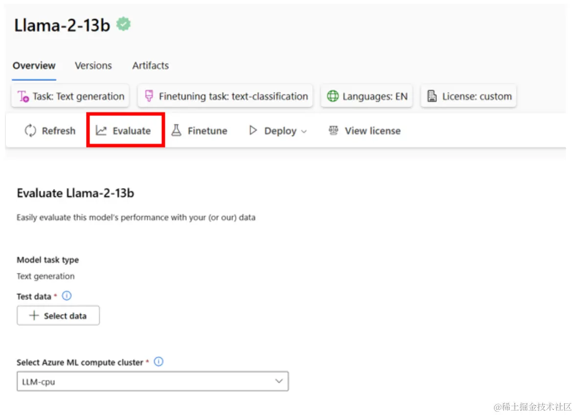Click the Select data button

tap(58, 316)
